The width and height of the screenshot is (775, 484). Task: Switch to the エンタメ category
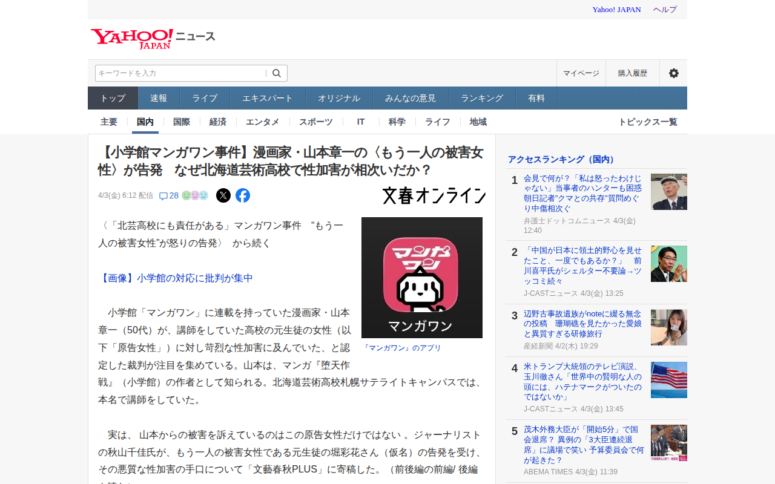[x=263, y=122]
